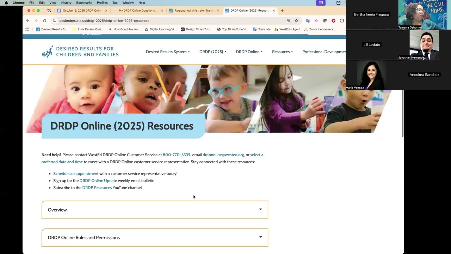Open the Professional Development nav menu
This screenshot has height=254, width=451.
324,52
